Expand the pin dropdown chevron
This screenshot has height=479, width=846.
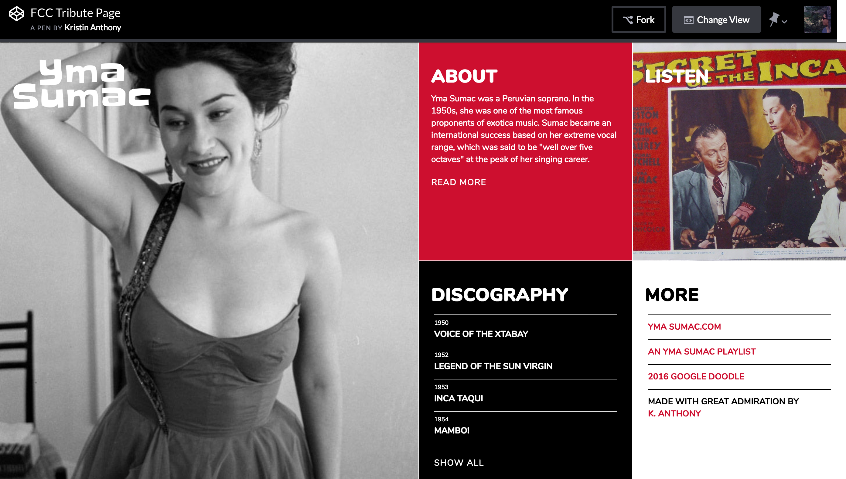pos(784,22)
